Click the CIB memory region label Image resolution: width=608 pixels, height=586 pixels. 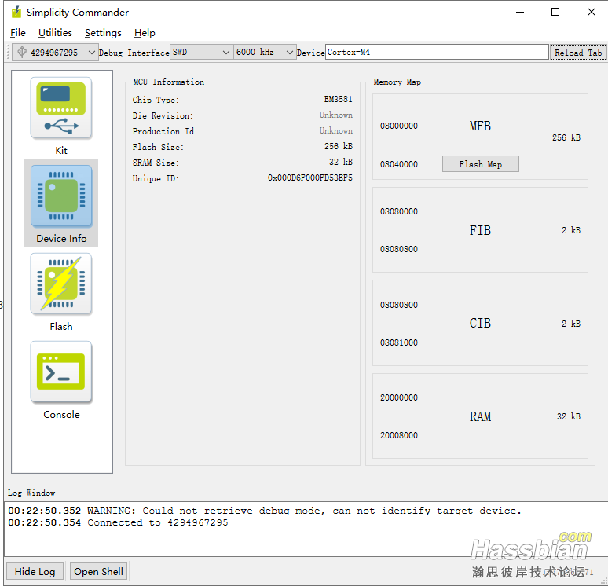point(480,323)
